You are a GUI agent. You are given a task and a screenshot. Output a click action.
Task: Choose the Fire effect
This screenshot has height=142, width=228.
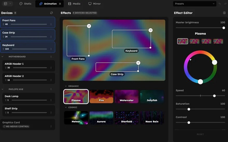pyautogui.click(x=101, y=97)
